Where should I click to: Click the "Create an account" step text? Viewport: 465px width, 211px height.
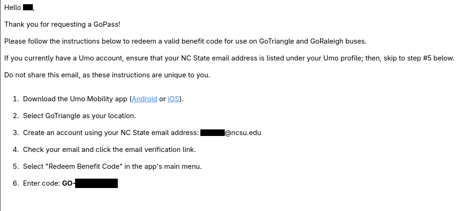click(x=111, y=133)
